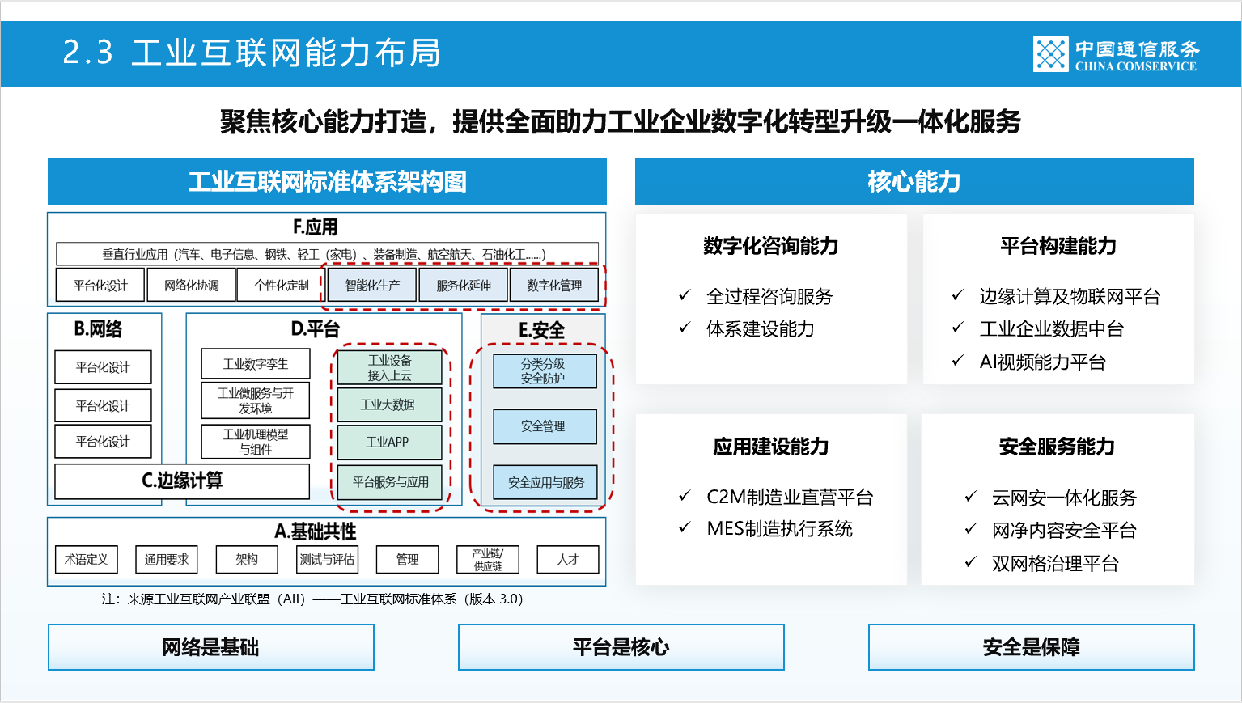Click the 平台化设计 box beside 网络化协调

pos(100,285)
